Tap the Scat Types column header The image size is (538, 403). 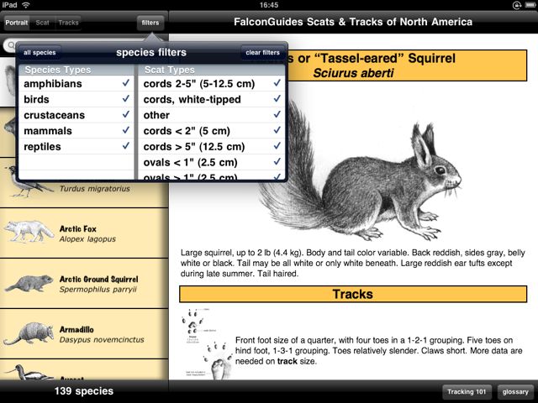(212, 70)
